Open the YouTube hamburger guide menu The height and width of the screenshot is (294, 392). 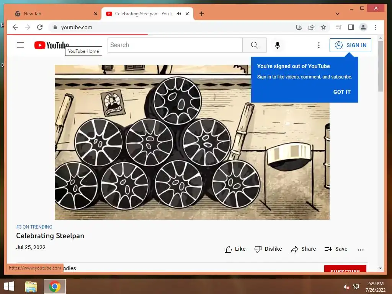[21, 45]
